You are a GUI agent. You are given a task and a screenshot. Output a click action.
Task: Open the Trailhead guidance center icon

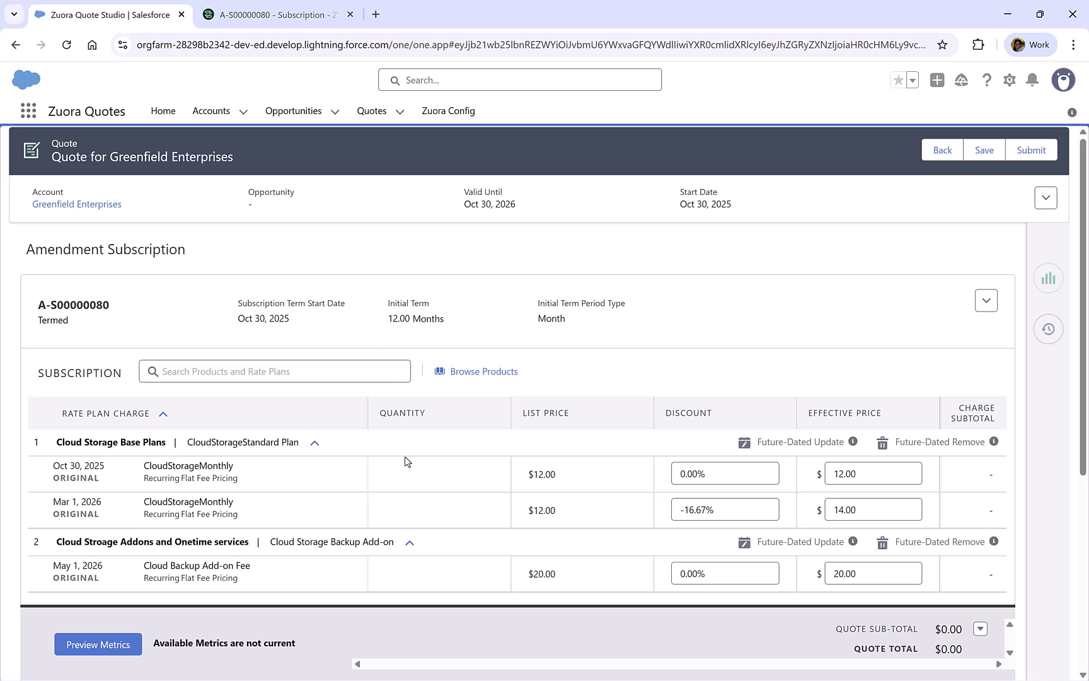click(x=961, y=80)
